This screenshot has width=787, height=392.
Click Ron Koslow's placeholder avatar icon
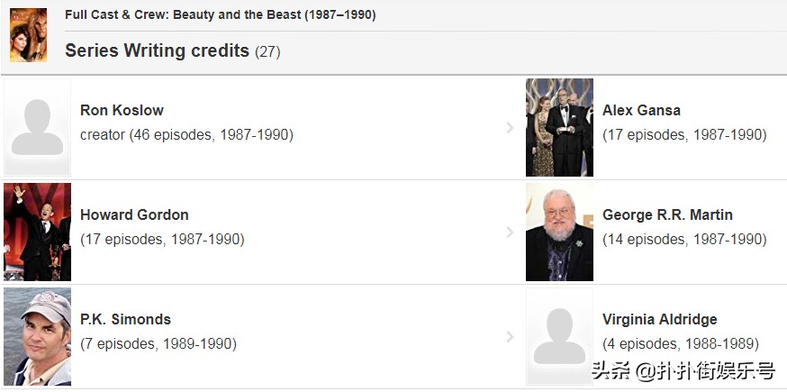[37, 127]
